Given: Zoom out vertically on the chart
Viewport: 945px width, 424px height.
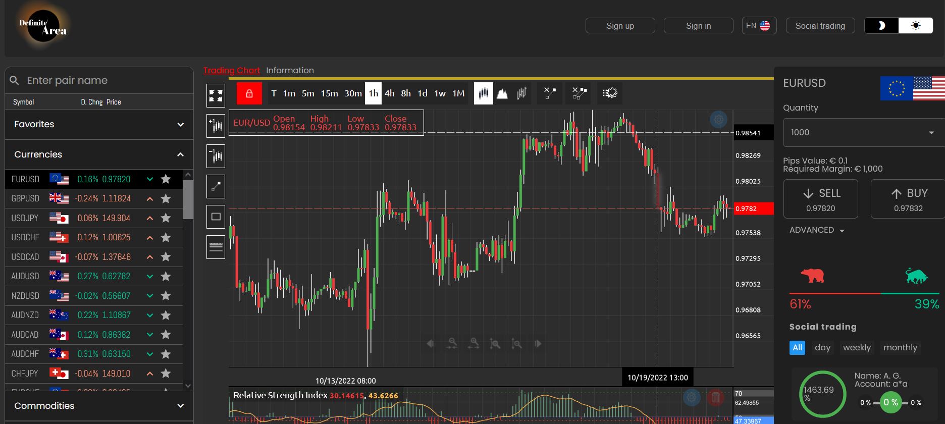Looking at the screenshot, I should coord(516,344).
